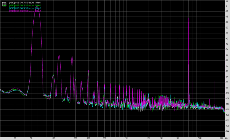Click the '10K' frequency axis label
This screenshot has width=230, height=140.
200,138
